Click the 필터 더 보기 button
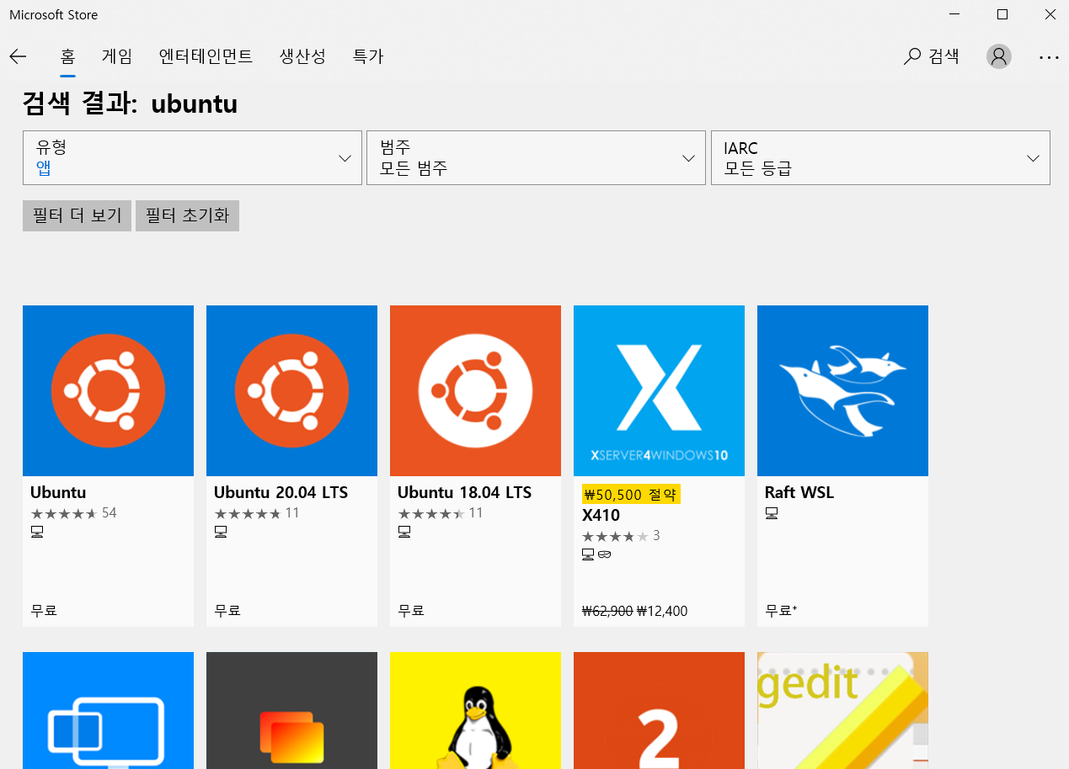The image size is (1069, 769). click(x=77, y=215)
